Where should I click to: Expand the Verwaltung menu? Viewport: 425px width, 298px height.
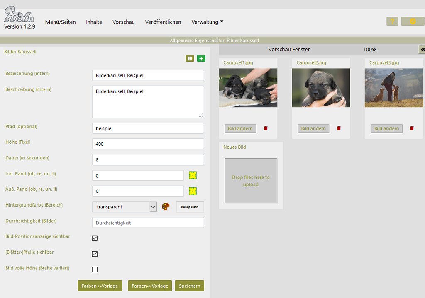pyautogui.click(x=207, y=22)
